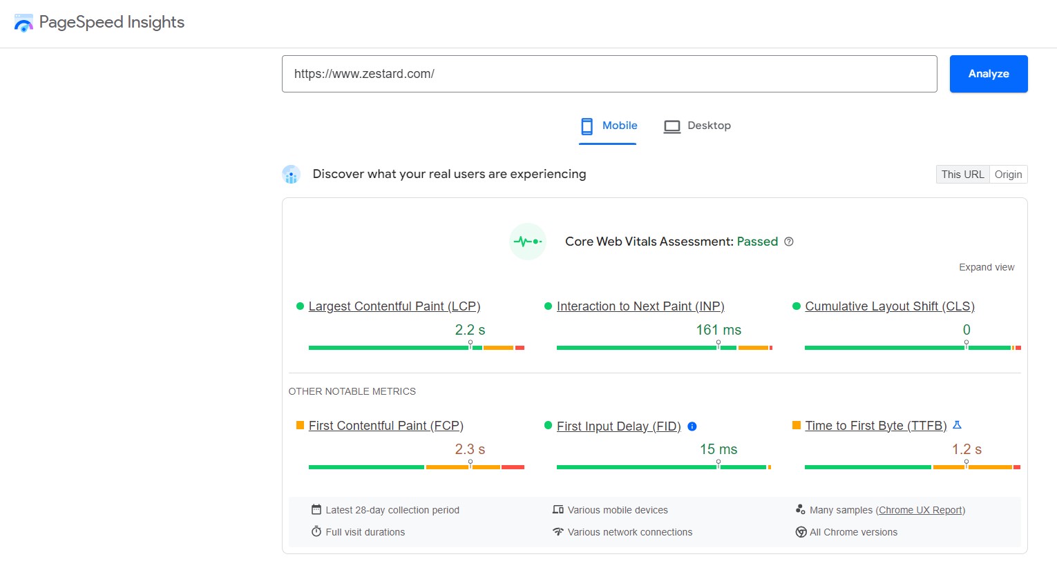Click the green dot beside FID

pos(548,426)
